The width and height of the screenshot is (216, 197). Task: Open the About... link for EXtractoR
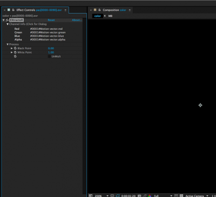click(77, 20)
